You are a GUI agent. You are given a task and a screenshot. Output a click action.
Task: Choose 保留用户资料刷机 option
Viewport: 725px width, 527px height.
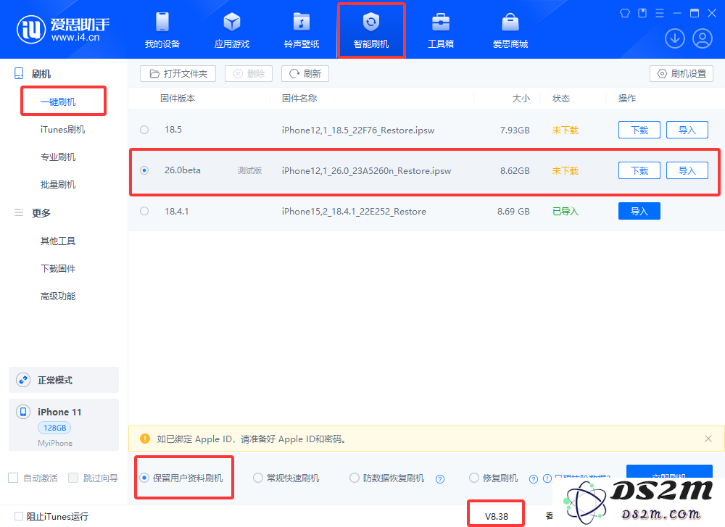[x=182, y=478]
